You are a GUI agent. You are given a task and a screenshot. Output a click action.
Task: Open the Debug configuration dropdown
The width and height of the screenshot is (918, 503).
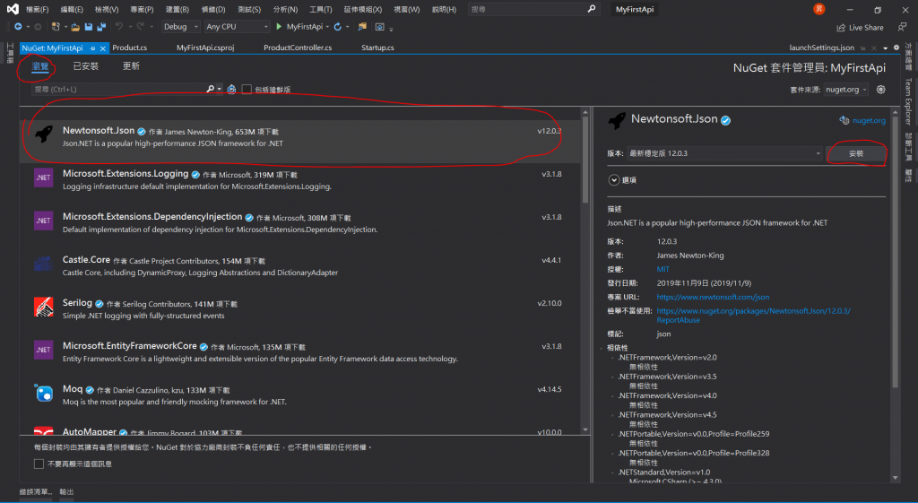tap(179, 27)
